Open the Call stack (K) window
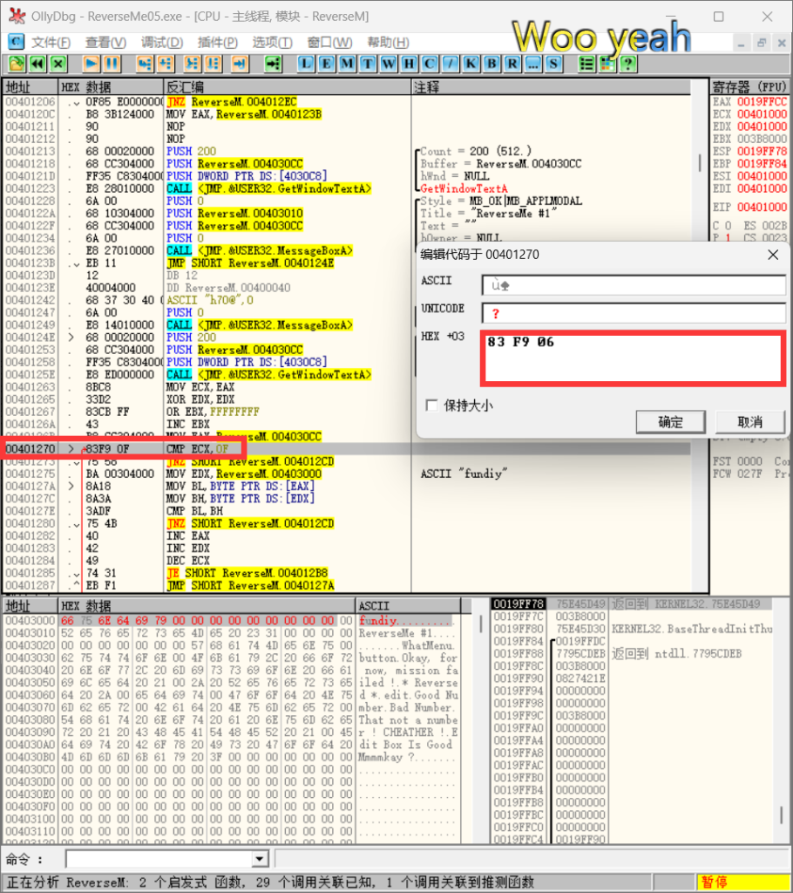 (x=471, y=64)
